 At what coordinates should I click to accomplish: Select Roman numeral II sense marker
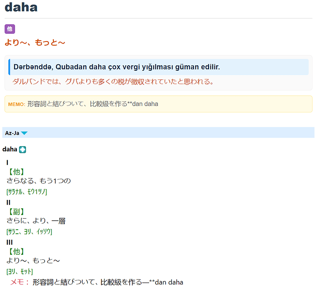(x=9, y=202)
